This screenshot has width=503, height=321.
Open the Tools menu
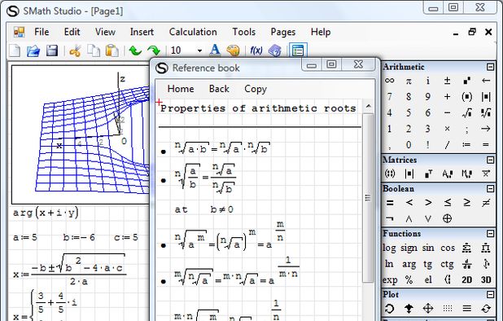(x=244, y=32)
